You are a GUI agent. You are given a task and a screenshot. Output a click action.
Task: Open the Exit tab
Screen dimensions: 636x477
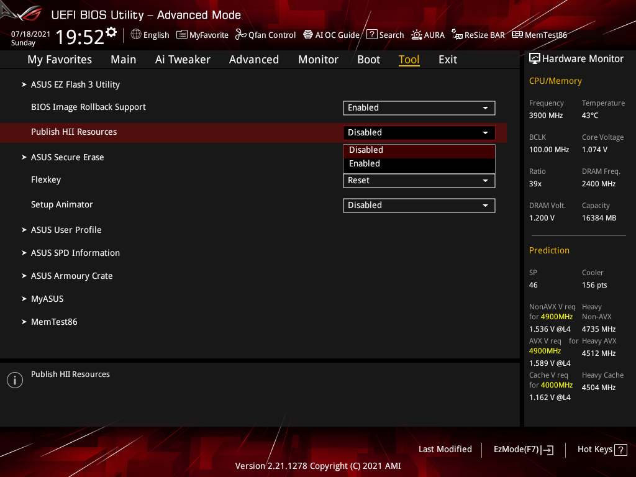pos(447,60)
